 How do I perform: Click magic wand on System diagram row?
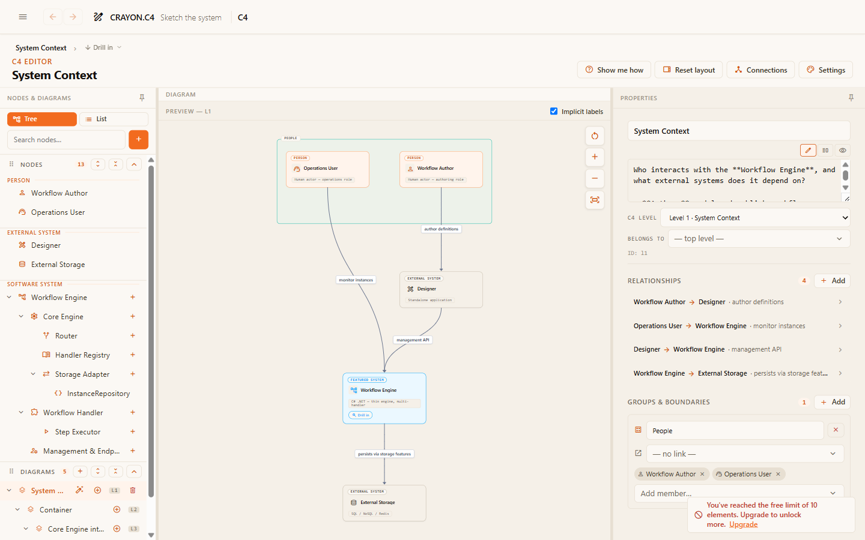[79, 490]
